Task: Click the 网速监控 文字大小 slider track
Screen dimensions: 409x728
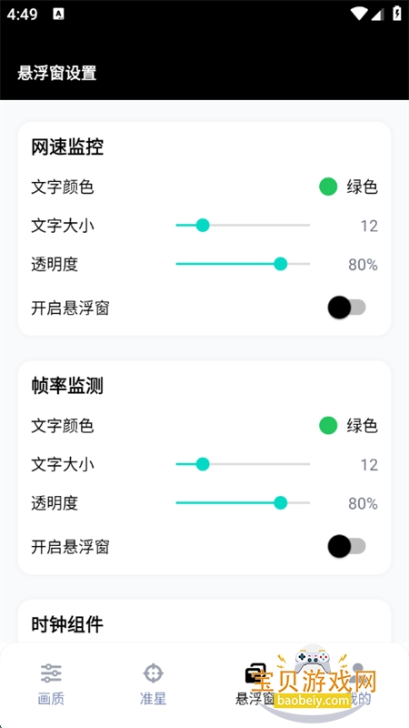Action: click(x=243, y=226)
